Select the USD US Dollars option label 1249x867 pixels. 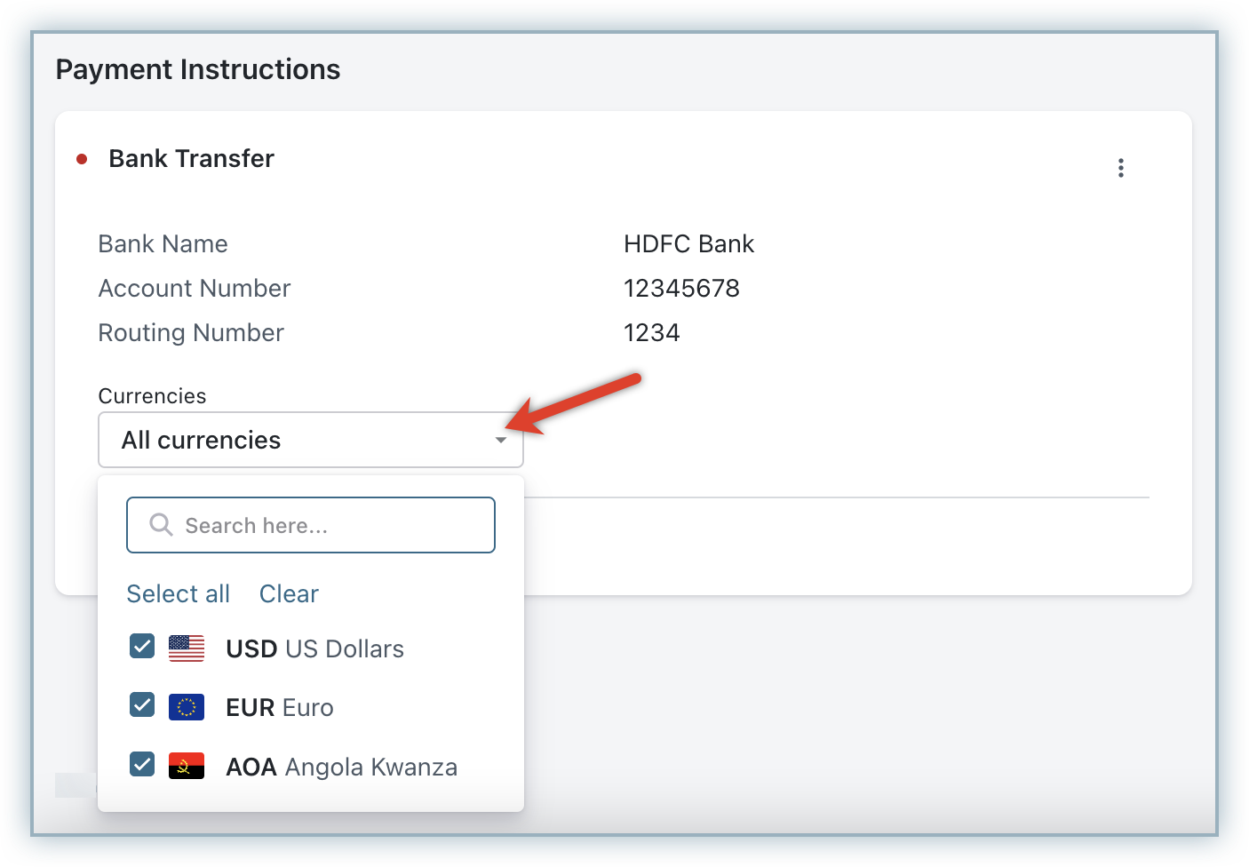(314, 649)
